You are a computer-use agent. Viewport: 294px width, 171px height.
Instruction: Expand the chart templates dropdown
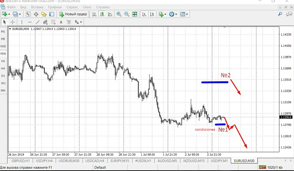tap(184, 14)
